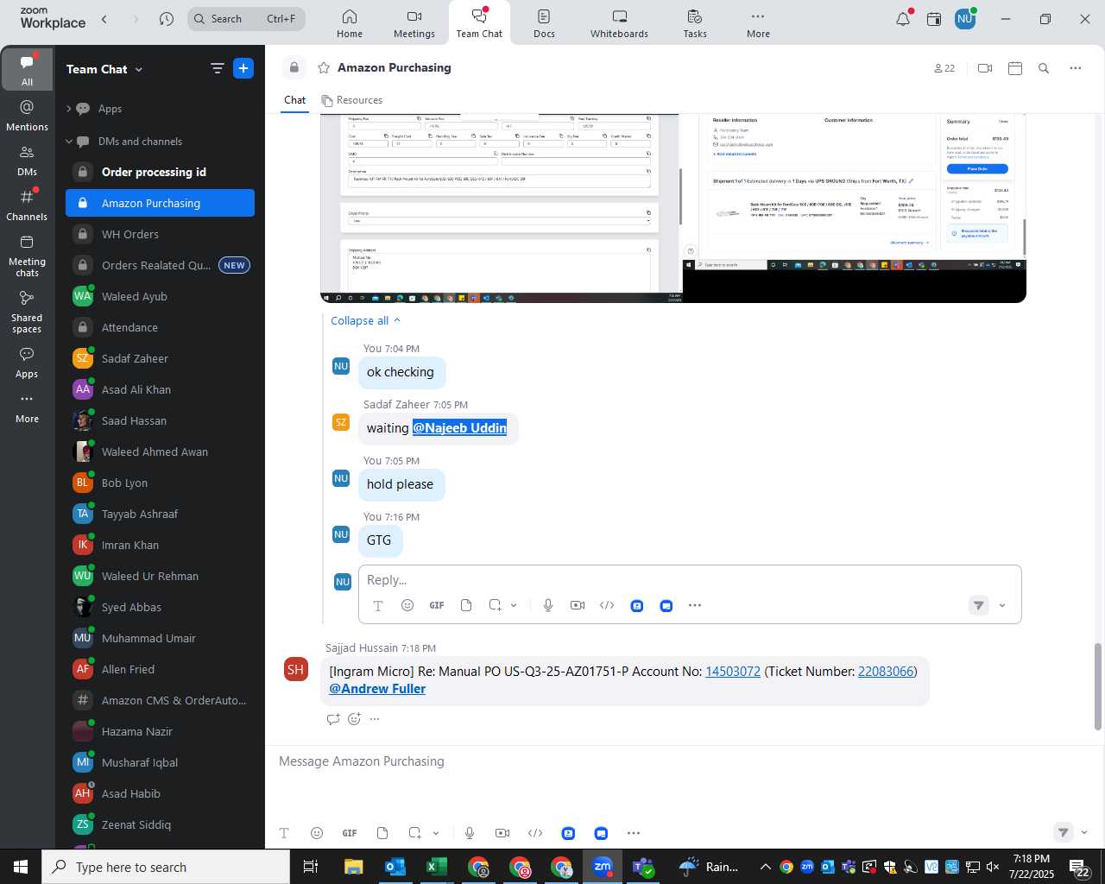Collapse all thread replies

[366, 320]
